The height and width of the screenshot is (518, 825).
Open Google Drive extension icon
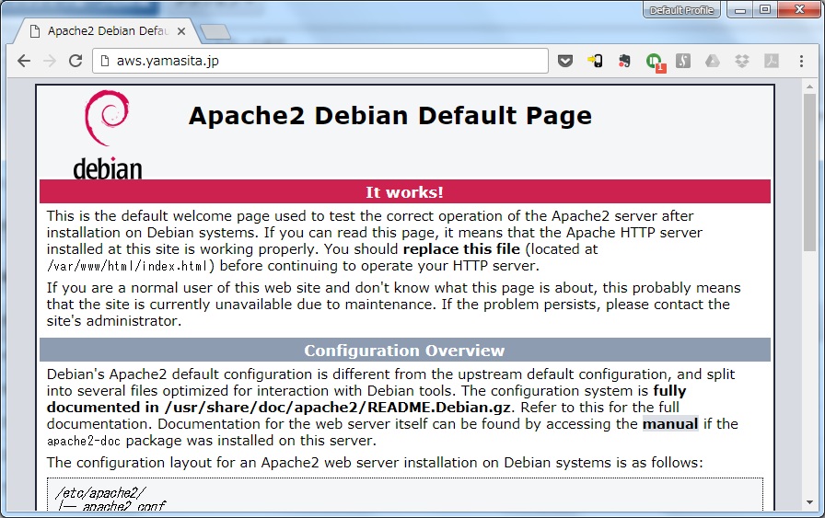[x=713, y=61]
